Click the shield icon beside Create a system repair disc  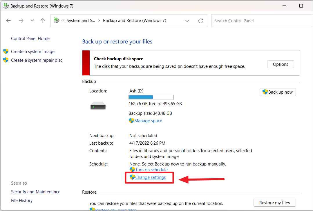(6, 60)
